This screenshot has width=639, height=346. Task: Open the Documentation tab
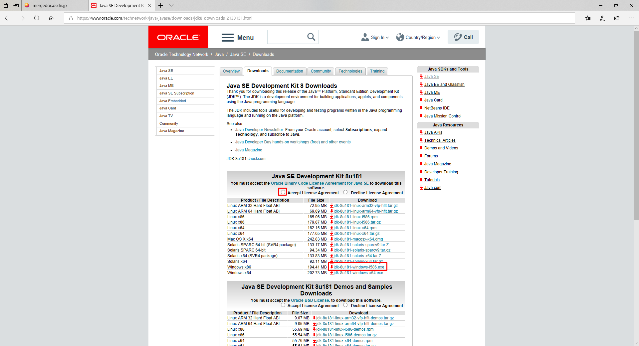coord(290,71)
